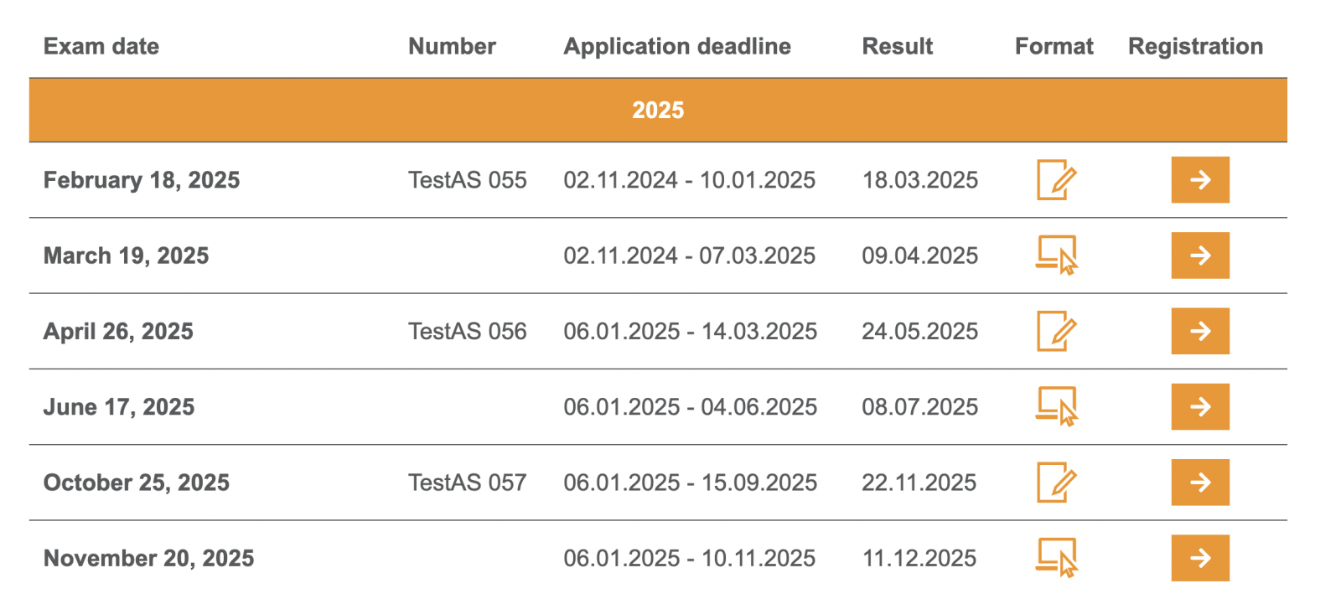
Task: Click the result date 18.03.2025
Action: 919,180
